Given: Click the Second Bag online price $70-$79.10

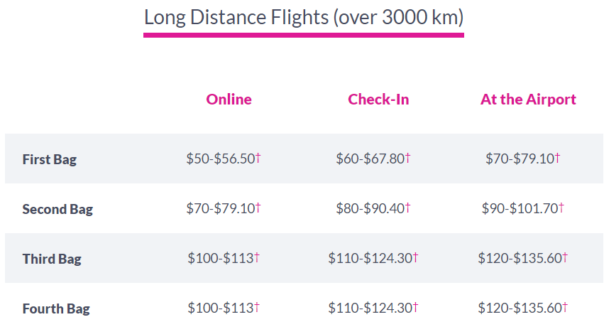Looking at the screenshot, I should (220, 208).
